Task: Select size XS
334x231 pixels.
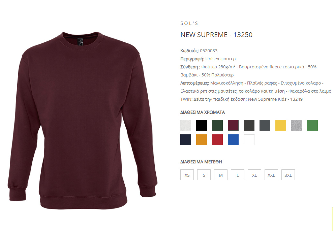Action: 187,175
